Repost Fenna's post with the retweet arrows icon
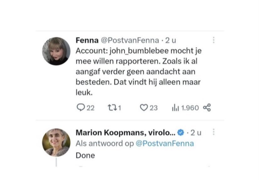This screenshot has width=260, height=180. (112, 108)
